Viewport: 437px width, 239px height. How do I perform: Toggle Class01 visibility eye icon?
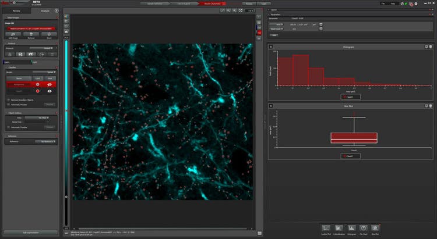click(50, 91)
